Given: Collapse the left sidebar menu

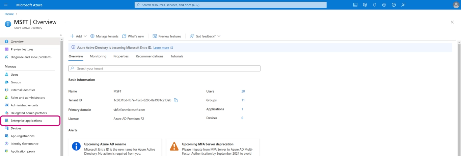Looking at the screenshot, I should point(61,35).
